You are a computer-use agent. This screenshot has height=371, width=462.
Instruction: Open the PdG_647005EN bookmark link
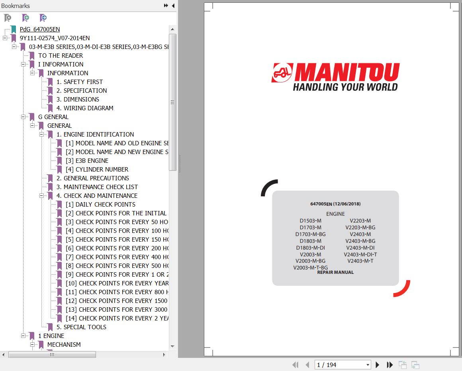click(40, 29)
